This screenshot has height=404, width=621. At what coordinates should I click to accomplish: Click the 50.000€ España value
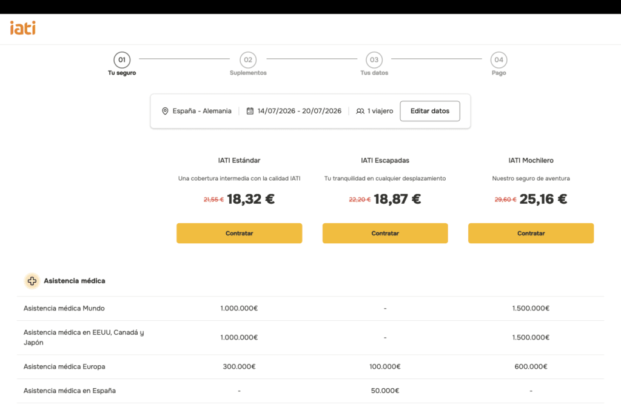click(385, 391)
